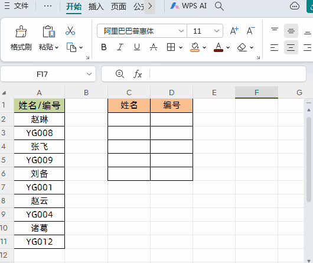Select the 编号 header cell in column D
Viewport: 313px width, 263px height.
pos(171,105)
